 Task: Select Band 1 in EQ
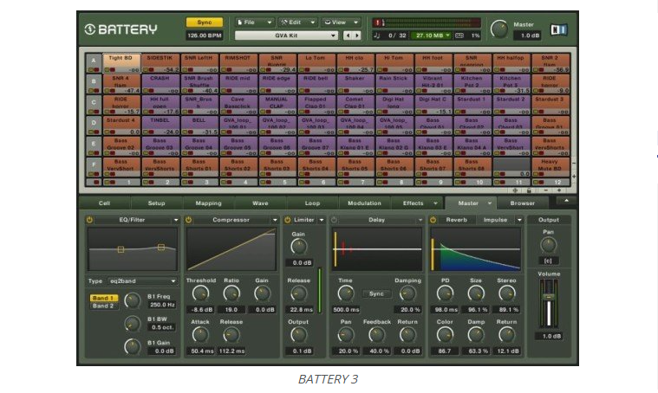tap(103, 298)
